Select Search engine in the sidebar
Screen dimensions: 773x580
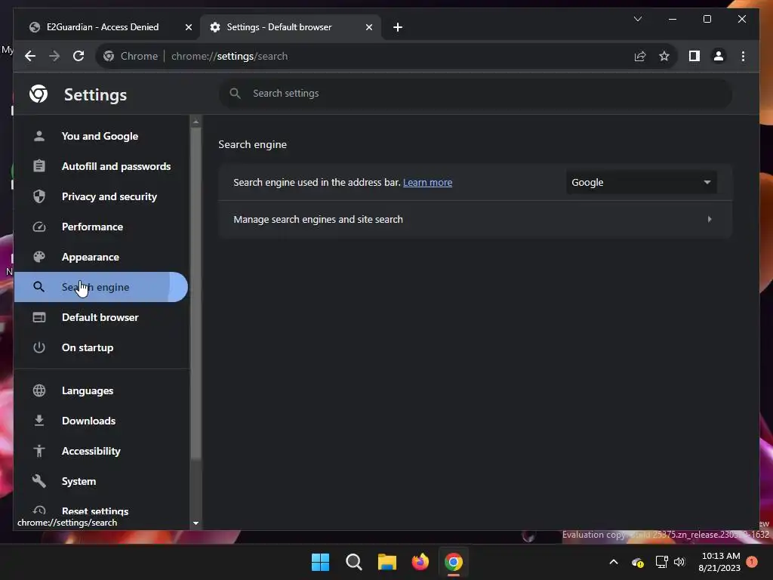(x=101, y=287)
